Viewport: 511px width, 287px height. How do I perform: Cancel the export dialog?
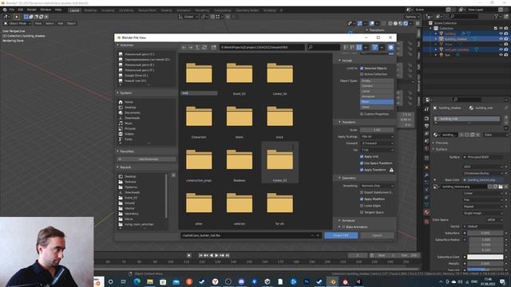click(x=377, y=235)
